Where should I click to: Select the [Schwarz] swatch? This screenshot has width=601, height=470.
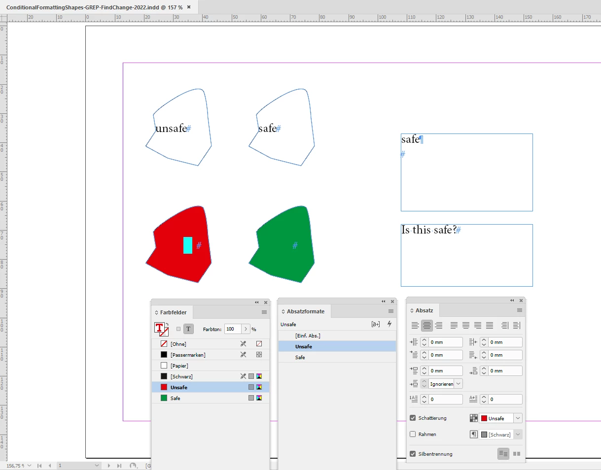tap(211, 376)
